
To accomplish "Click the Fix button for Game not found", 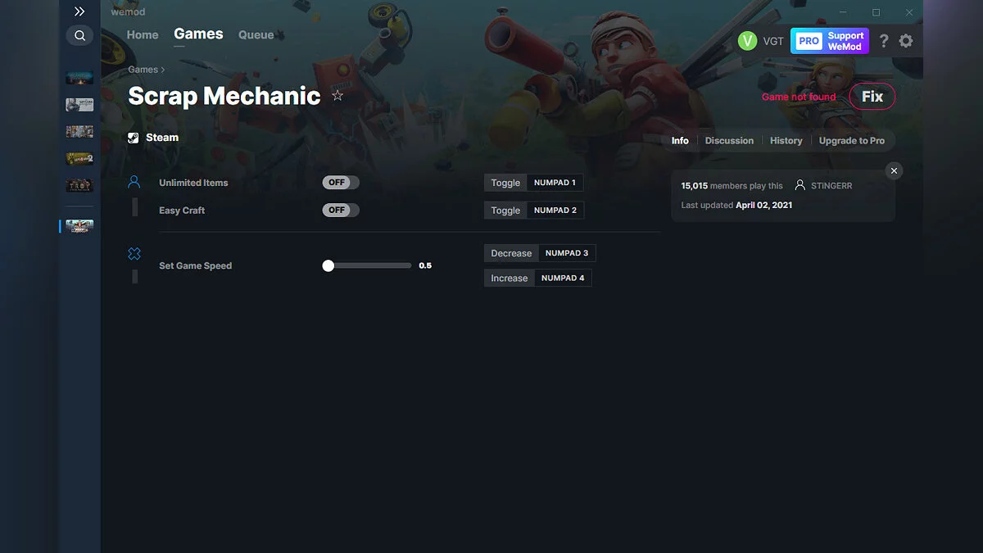I will pos(872,96).
